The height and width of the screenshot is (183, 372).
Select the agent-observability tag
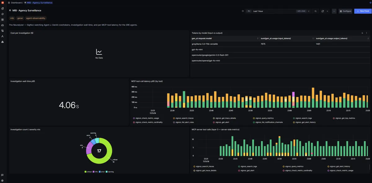36,18
